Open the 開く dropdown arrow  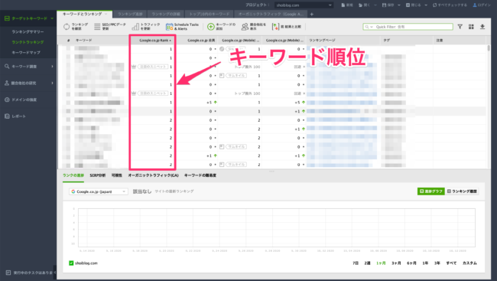375,5
